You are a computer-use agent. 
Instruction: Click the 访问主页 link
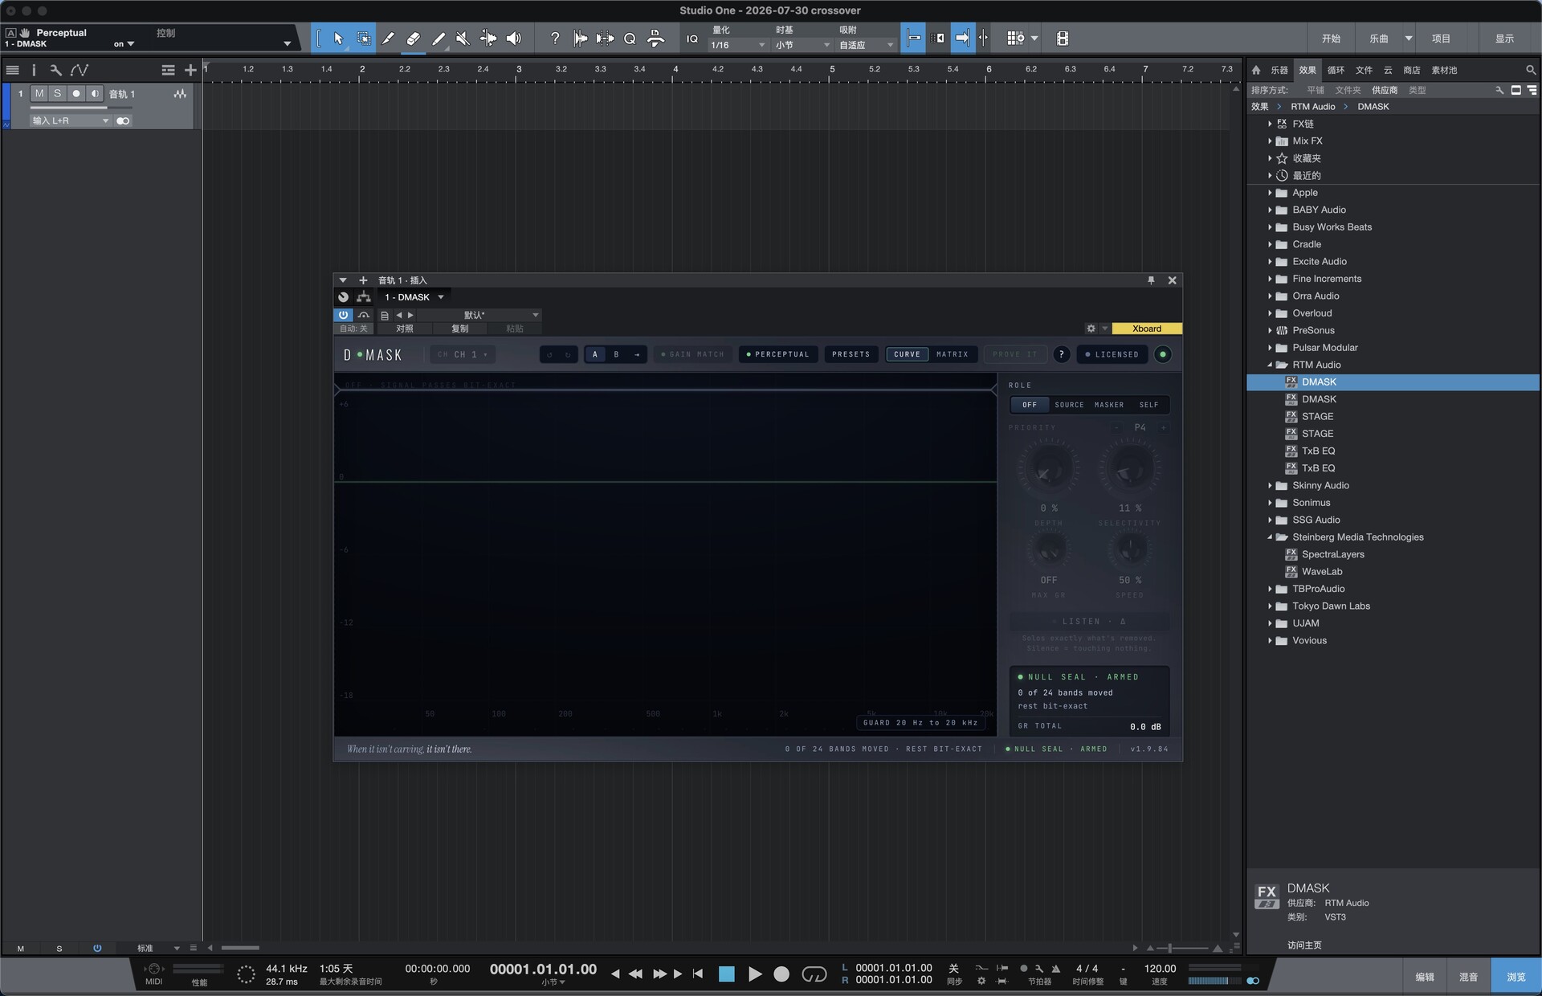(1303, 945)
